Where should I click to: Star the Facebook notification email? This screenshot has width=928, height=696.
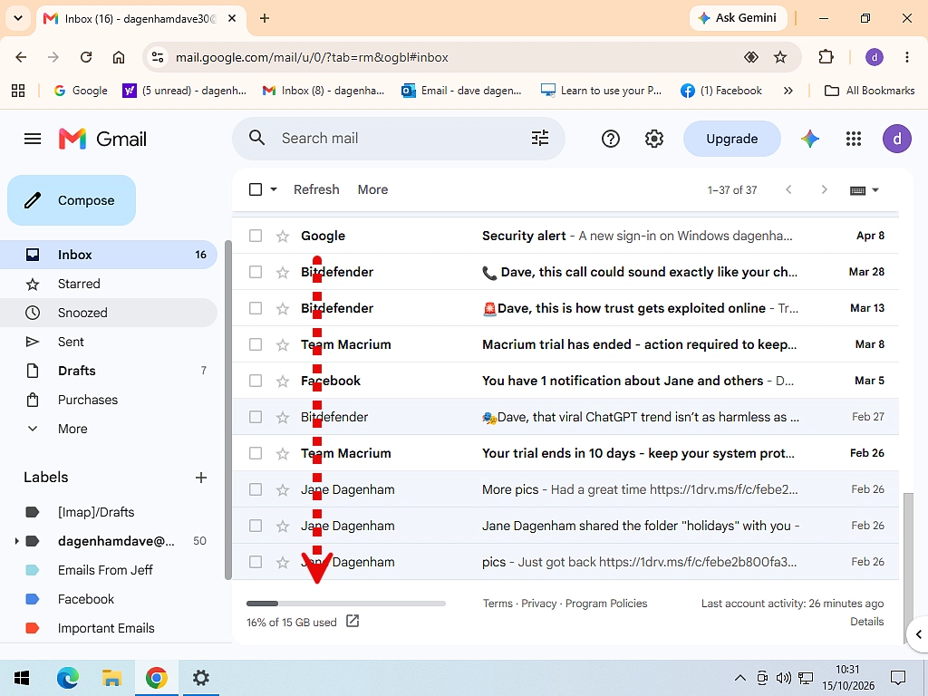[x=283, y=382]
